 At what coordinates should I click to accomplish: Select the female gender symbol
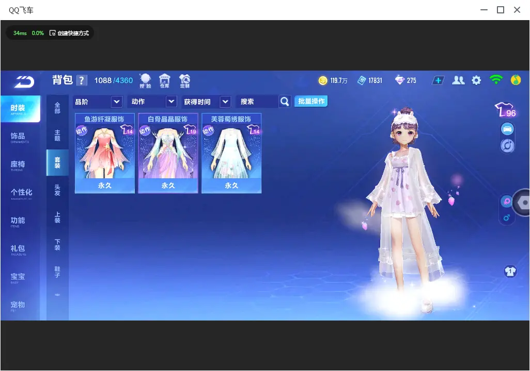click(506, 201)
